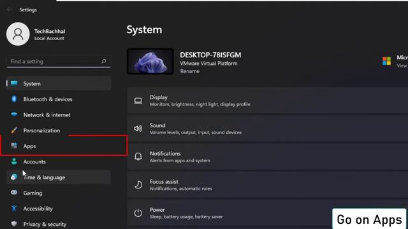This screenshot has width=408, height=229.
Task: Click 'Sleep, battery usage, battery saver' text
Action: pos(186,216)
